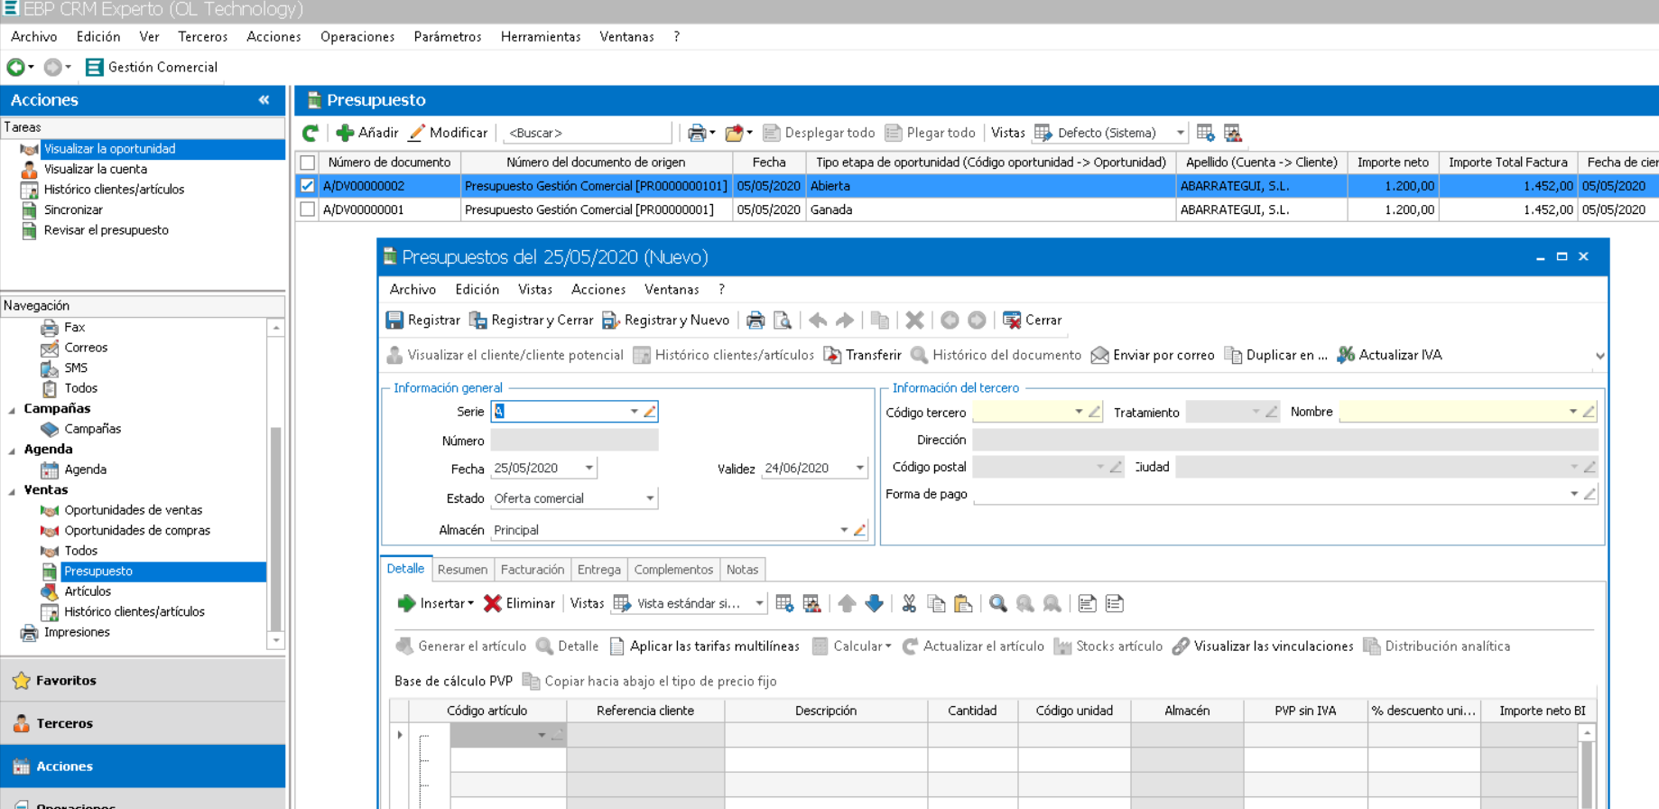
Task: Open the Vista estándar dropdown in Detalle
Action: [x=759, y=603]
